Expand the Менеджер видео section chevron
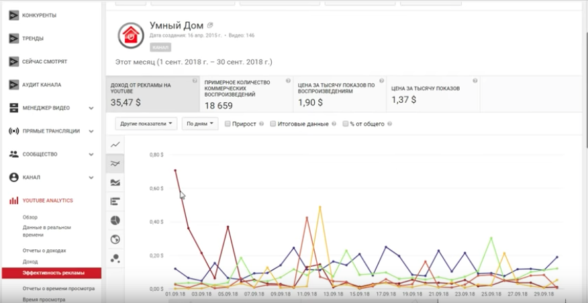The image size is (588, 303). point(91,108)
